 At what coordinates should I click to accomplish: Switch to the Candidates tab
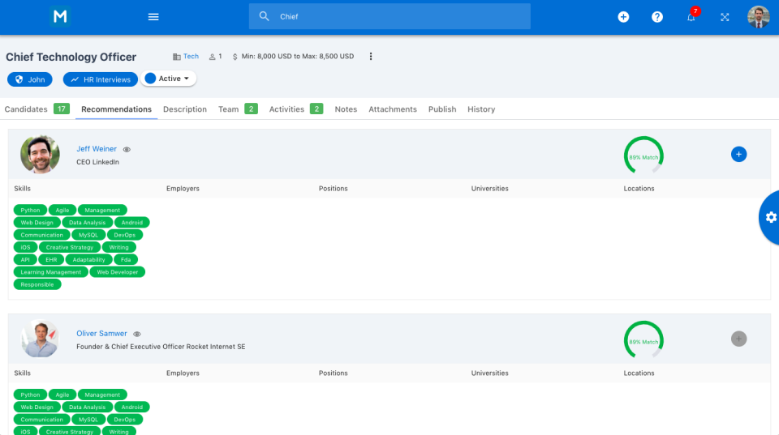click(26, 109)
